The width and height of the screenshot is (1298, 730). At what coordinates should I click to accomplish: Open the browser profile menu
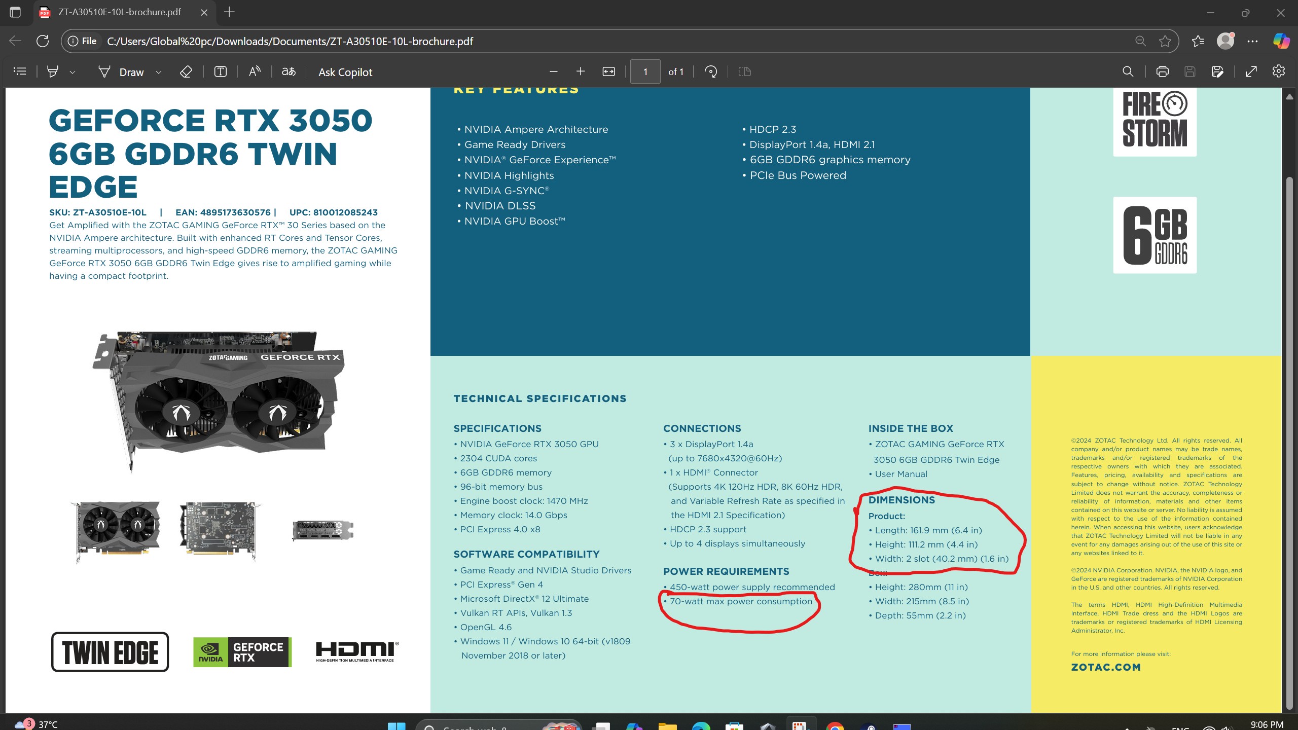pyautogui.click(x=1225, y=41)
